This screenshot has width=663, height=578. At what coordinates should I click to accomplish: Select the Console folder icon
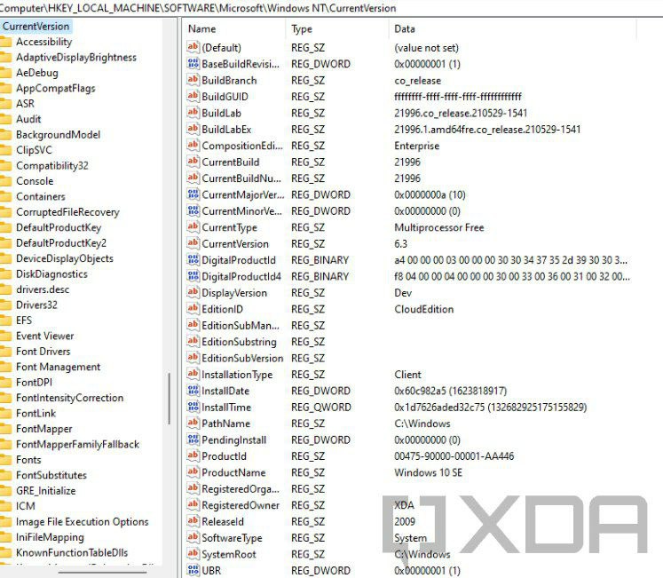click(x=5, y=180)
